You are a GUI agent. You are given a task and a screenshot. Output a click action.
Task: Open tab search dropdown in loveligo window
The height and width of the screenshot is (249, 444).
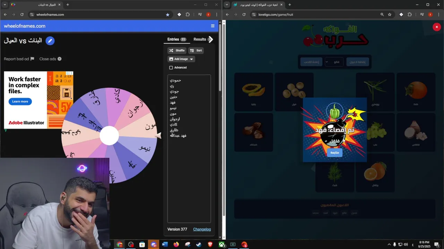point(227,5)
